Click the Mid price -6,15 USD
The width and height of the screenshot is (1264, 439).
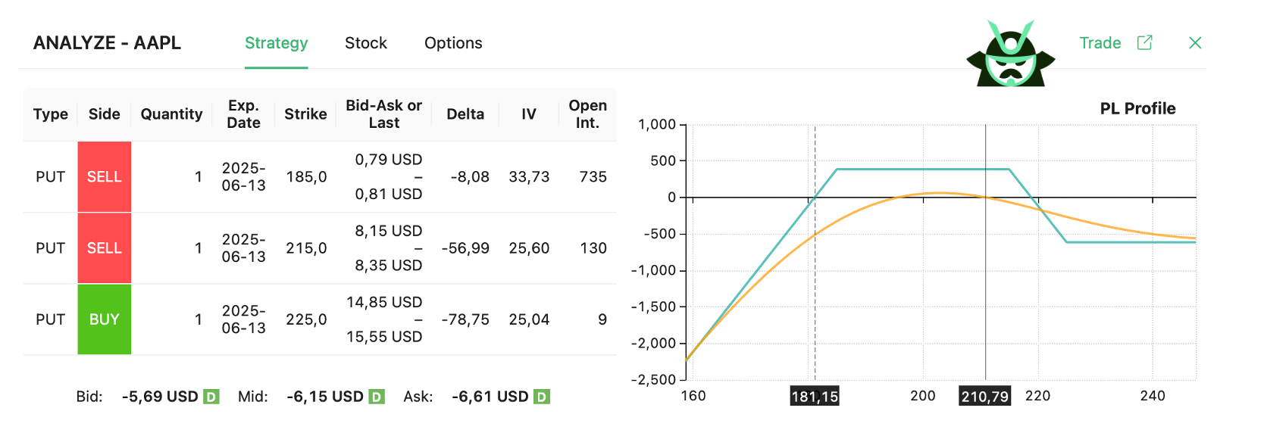pos(325,397)
